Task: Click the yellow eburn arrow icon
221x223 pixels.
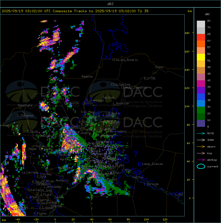Action: tap(201, 147)
